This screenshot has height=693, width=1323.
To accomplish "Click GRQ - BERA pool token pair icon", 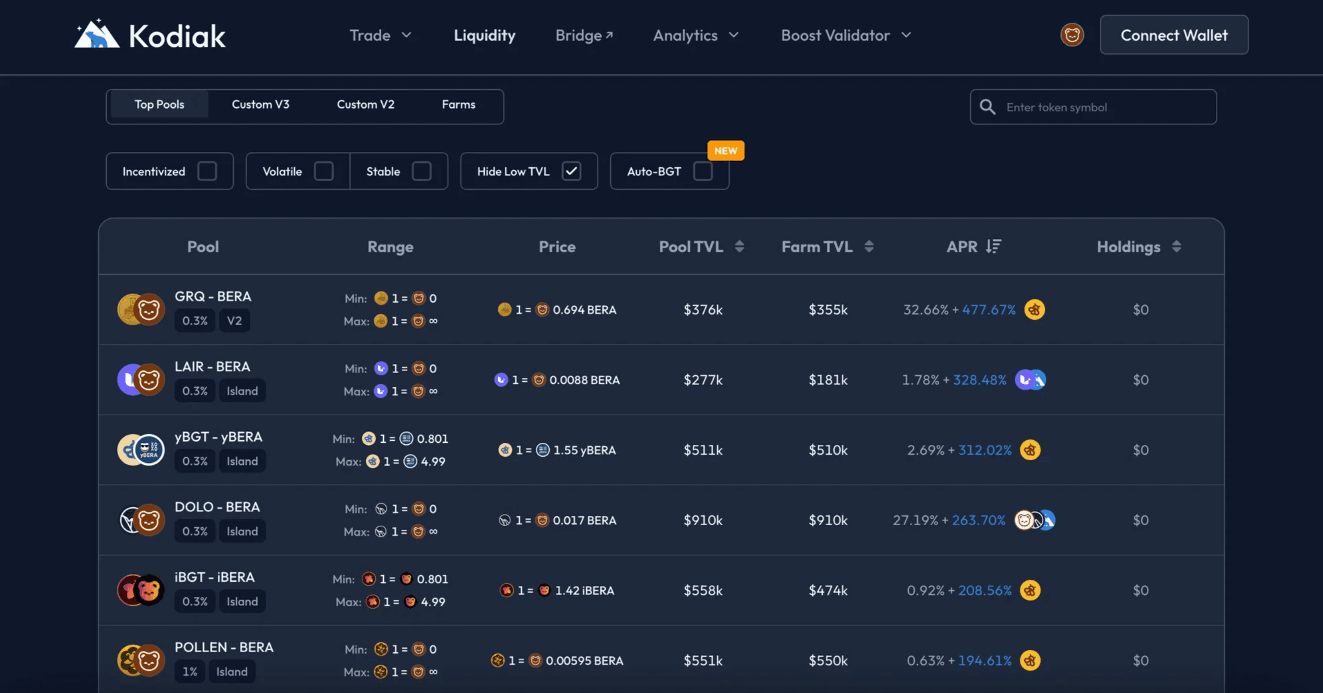I will 141,309.
